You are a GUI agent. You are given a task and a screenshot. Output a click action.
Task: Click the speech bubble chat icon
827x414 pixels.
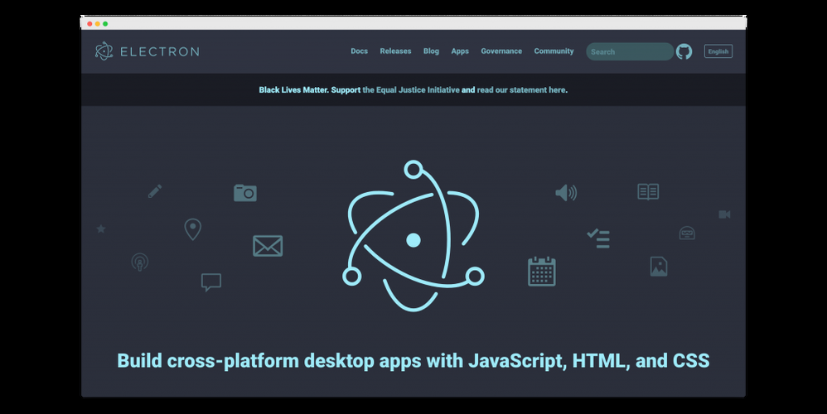click(211, 282)
